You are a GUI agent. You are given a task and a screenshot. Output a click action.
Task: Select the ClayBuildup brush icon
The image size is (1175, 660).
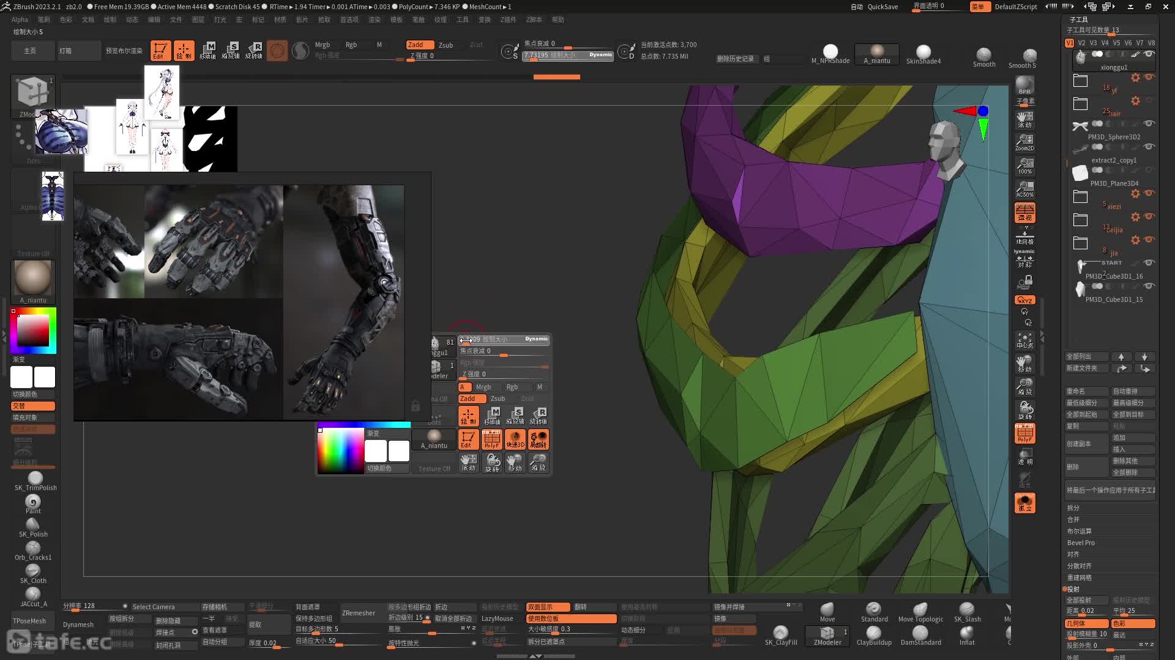[x=874, y=636]
